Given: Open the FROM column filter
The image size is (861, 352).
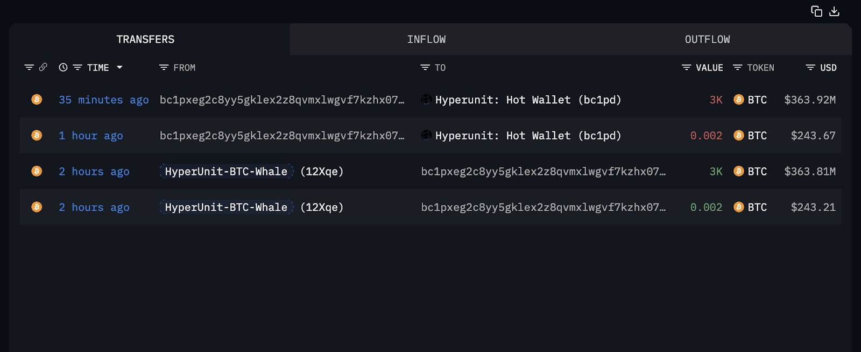Looking at the screenshot, I should (x=164, y=67).
